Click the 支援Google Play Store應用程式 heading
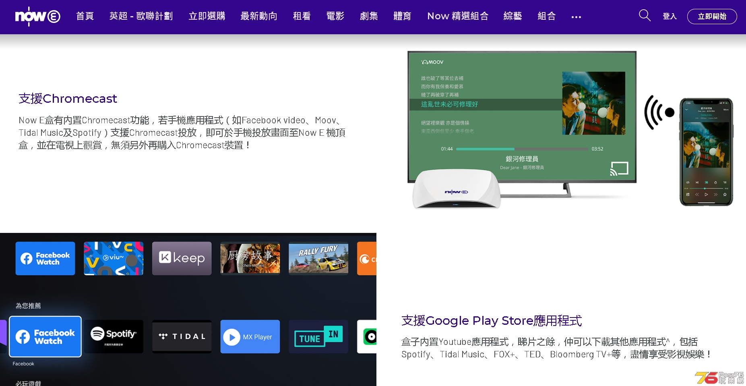 (x=492, y=320)
